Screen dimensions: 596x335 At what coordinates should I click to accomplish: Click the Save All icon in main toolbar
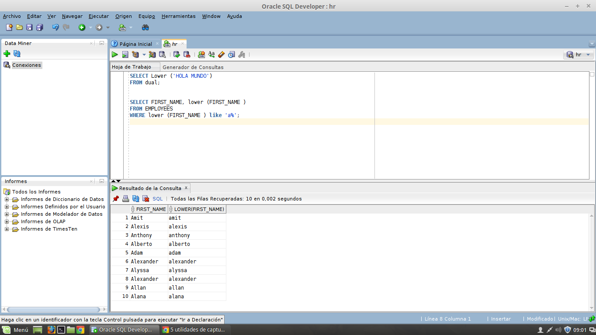click(39, 28)
